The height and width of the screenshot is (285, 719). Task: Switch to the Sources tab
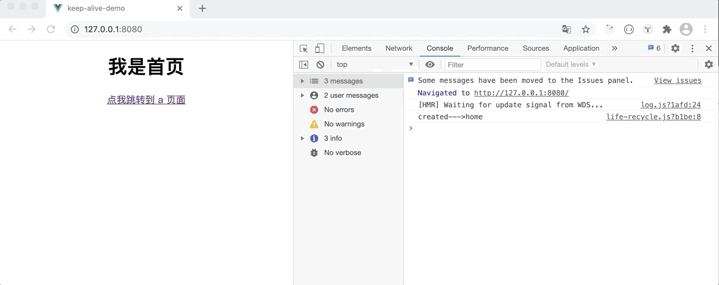click(536, 48)
